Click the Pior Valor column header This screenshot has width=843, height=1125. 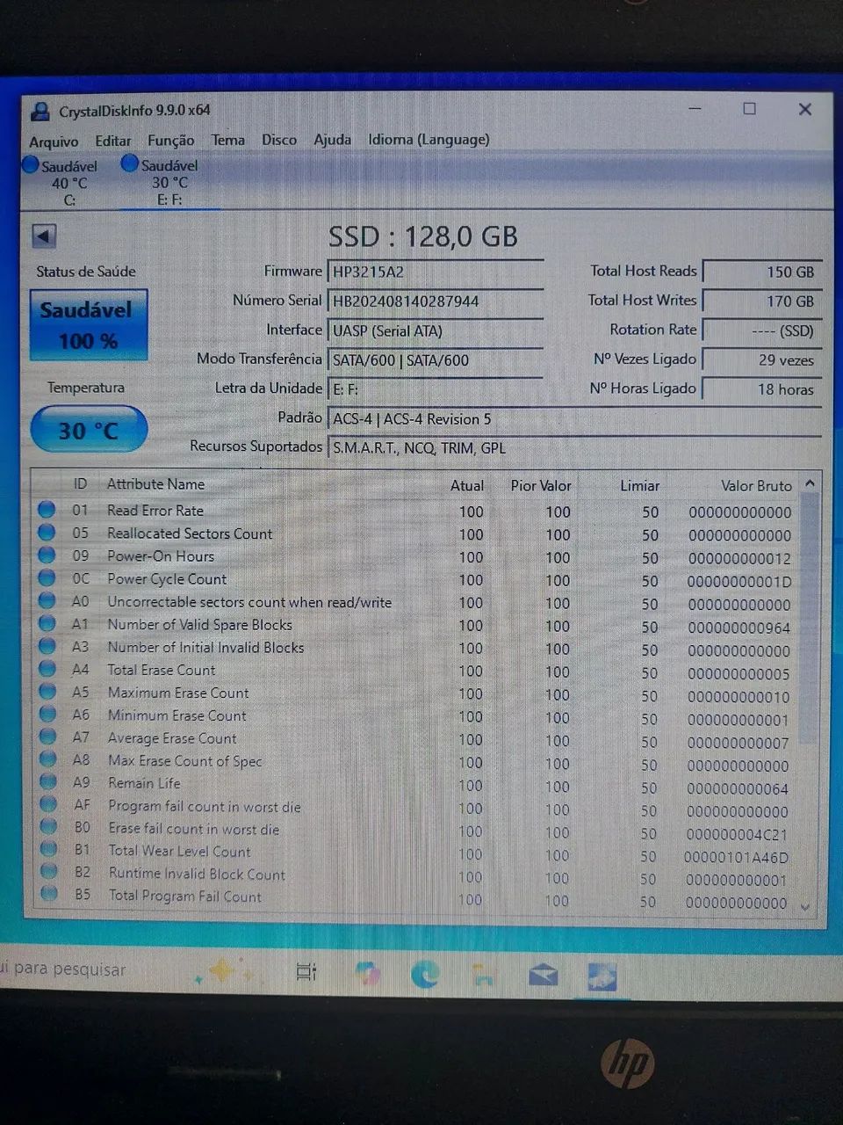coord(541,486)
